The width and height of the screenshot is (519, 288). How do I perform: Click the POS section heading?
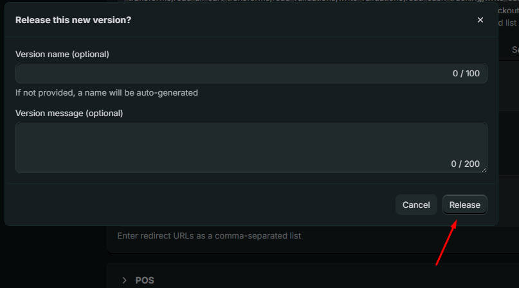click(x=145, y=280)
